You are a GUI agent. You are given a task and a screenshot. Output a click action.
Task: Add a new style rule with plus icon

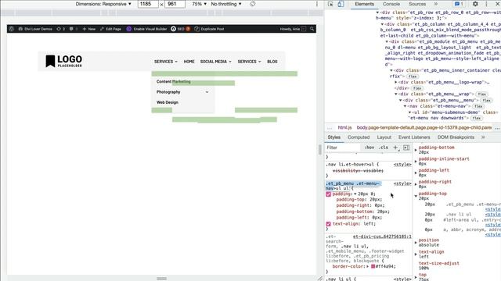point(395,148)
